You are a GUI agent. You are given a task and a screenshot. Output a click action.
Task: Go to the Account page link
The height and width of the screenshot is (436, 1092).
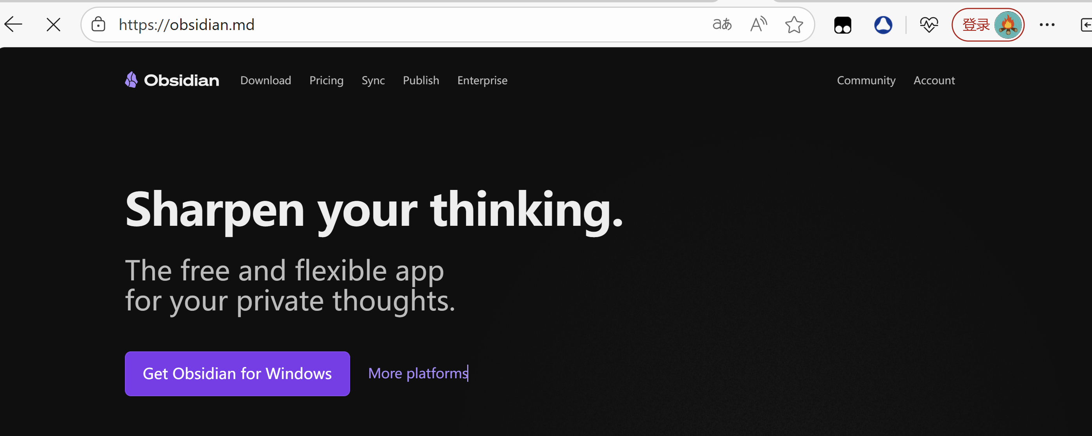[934, 80]
